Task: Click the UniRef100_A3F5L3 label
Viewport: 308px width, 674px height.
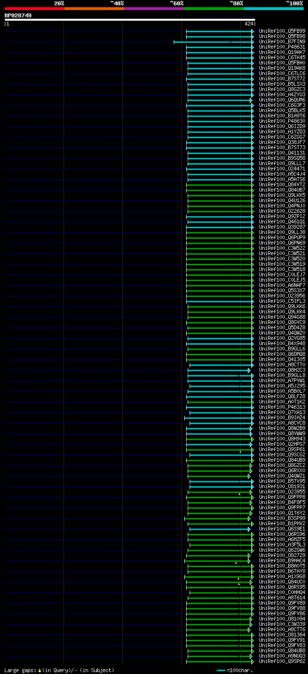Action: click(x=282, y=544)
